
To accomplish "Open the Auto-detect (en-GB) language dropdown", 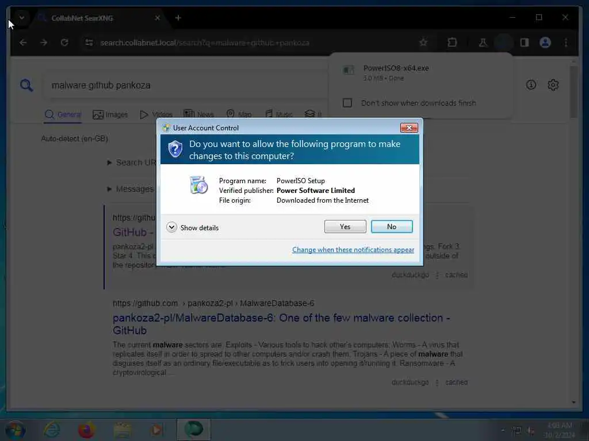I will click(x=74, y=139).
